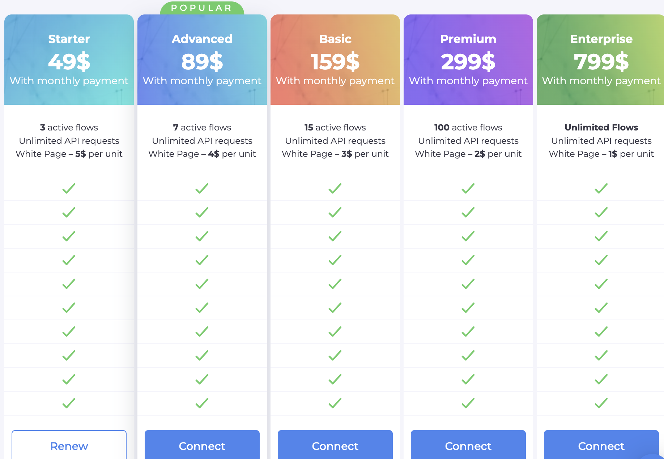
Task: Click "White Page – 5$ per unit" text
Action: [69, 154]
